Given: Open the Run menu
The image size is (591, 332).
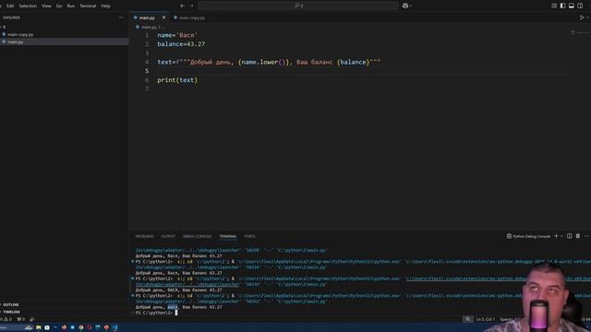Looking at the screenshot, I should tap(71, 6).
